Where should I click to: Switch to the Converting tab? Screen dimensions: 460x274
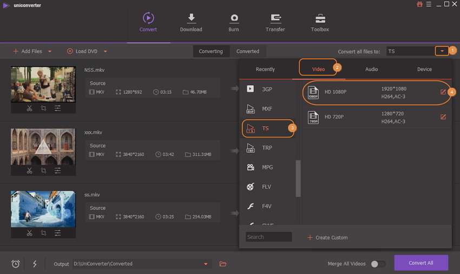pyautogui.click(x=211, y=51)
